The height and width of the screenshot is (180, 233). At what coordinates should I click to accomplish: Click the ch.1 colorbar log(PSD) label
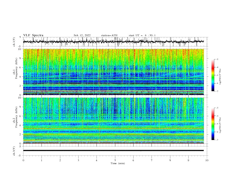point(220,77)
